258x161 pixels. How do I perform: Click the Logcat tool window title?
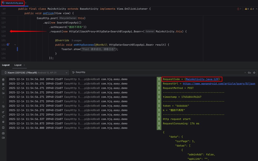(6, 65)
